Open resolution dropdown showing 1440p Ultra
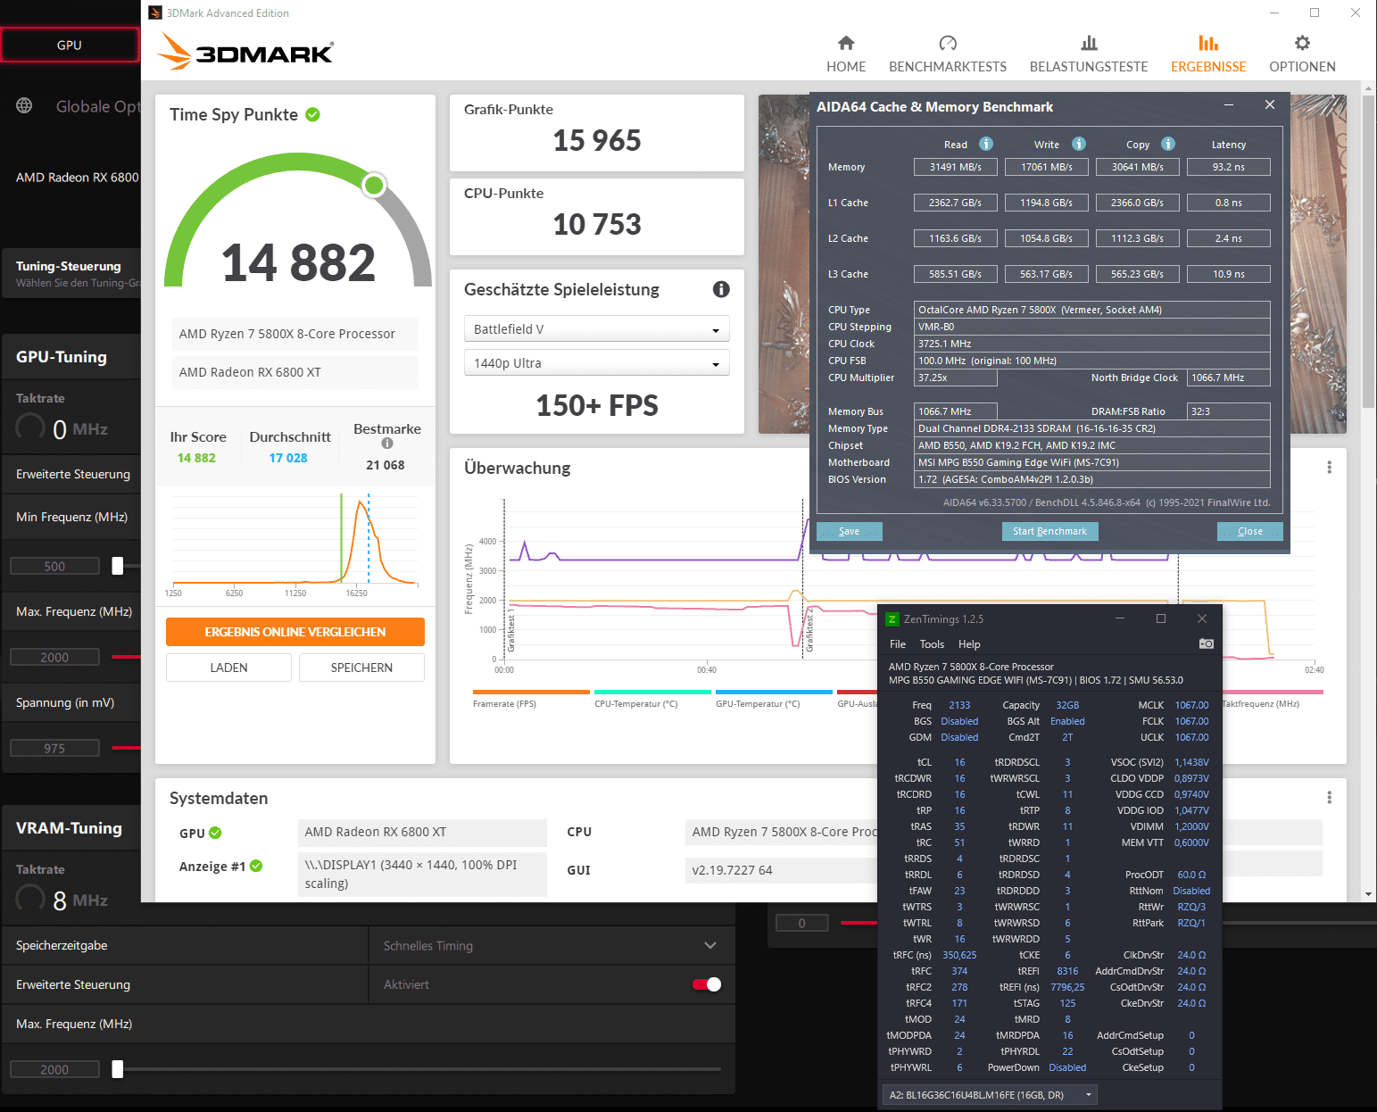This screenshot has height=1112, width=1377. pyautogui.click(x=597, y=363)
